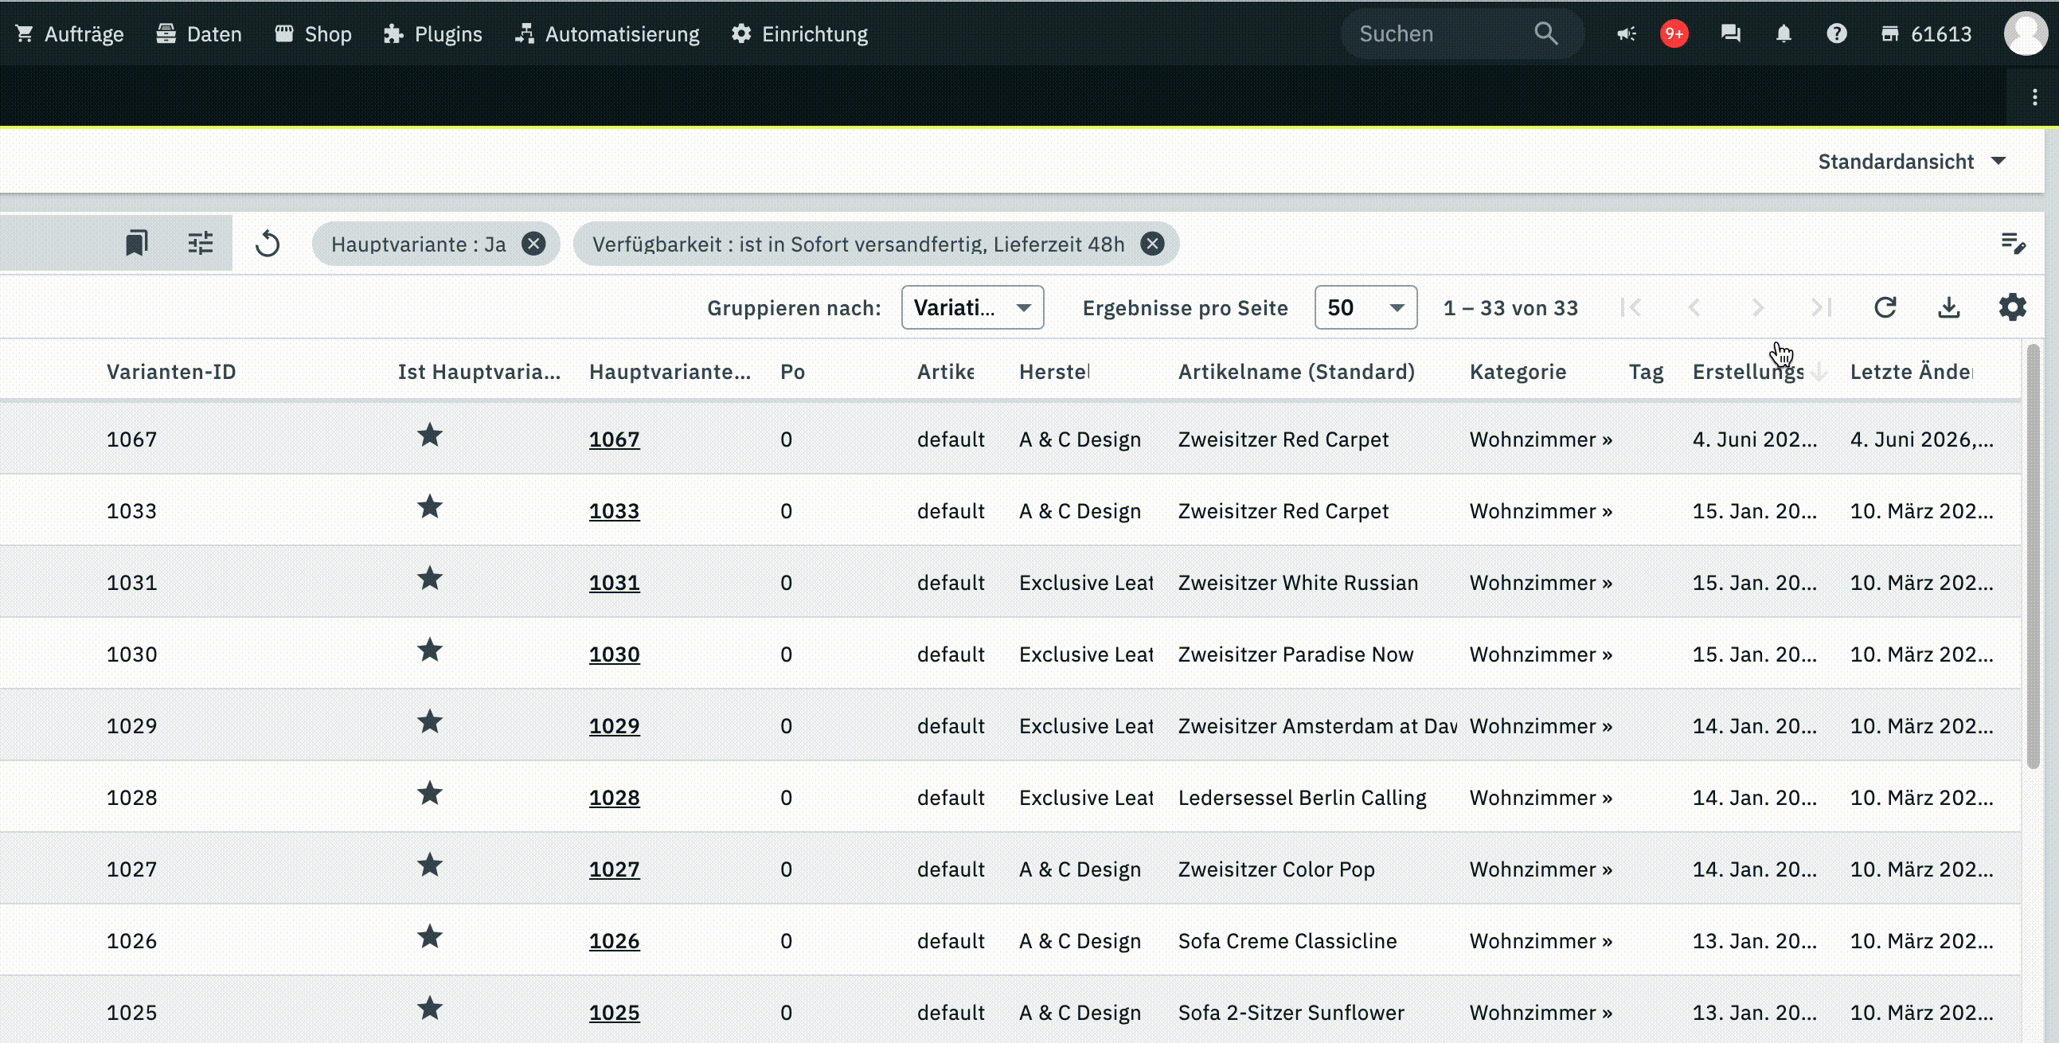Open the Einrichtung menu
The image size is (2059, 1043).
(799, 33)
